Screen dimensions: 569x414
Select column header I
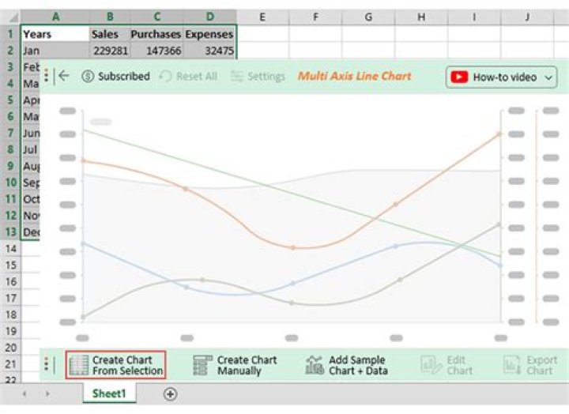click(474, 17)
